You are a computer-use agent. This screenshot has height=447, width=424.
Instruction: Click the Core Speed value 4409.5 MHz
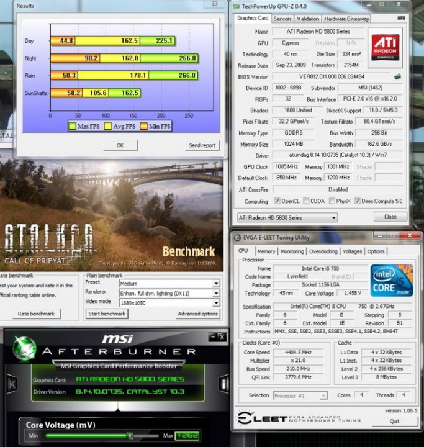(298, 353)
